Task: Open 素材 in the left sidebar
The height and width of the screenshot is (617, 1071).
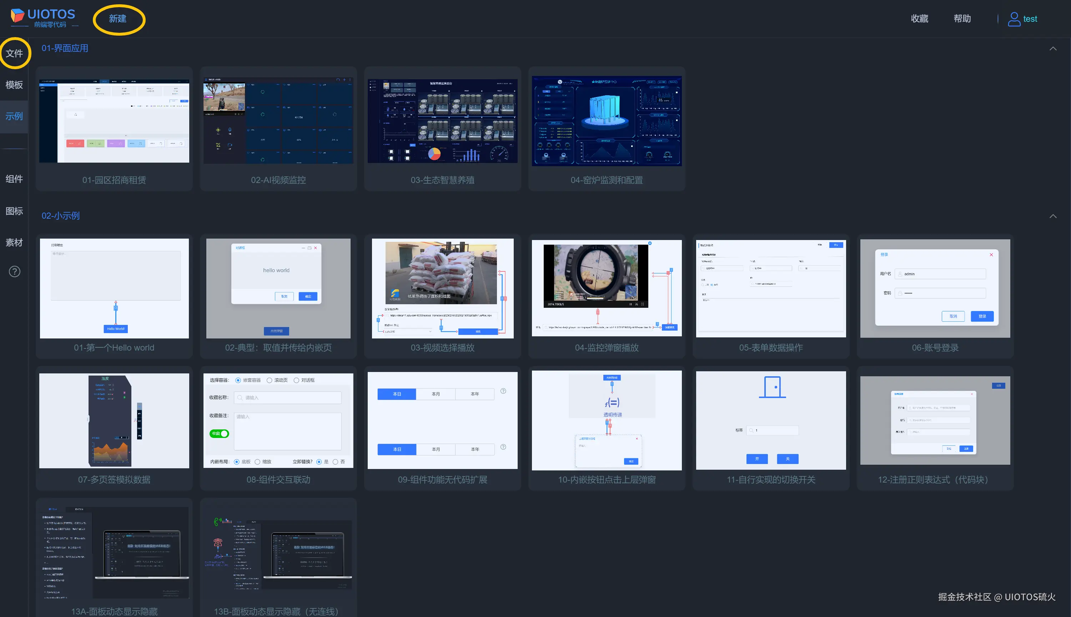Action: pos(14,243)
